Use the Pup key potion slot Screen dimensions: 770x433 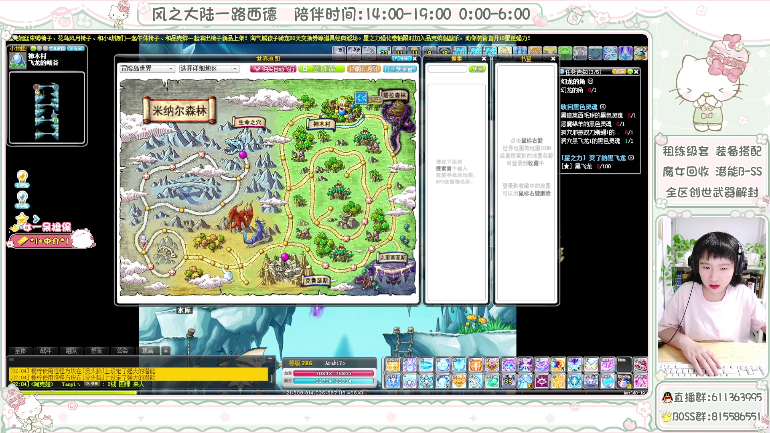click(x=640, y=365)
